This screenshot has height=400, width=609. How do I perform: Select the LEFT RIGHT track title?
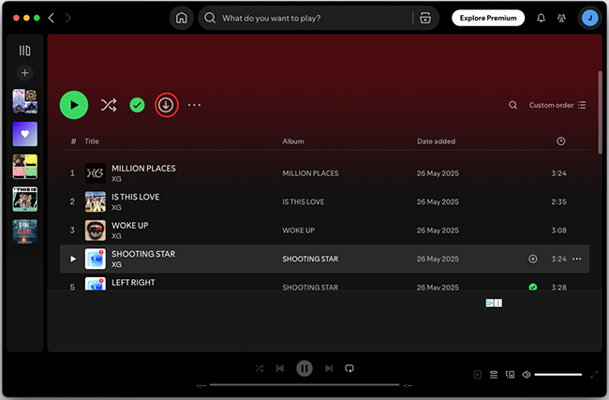(x=133, y=282)
